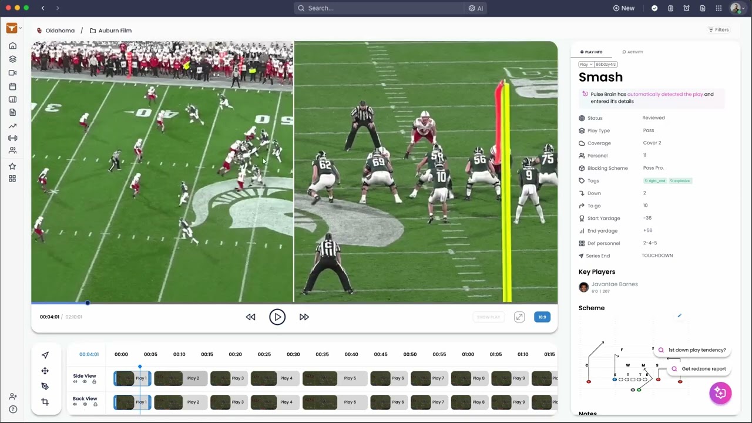Open the help question mark icon
752x423 pixels.
pyautogui.click(x=13, y=409)
